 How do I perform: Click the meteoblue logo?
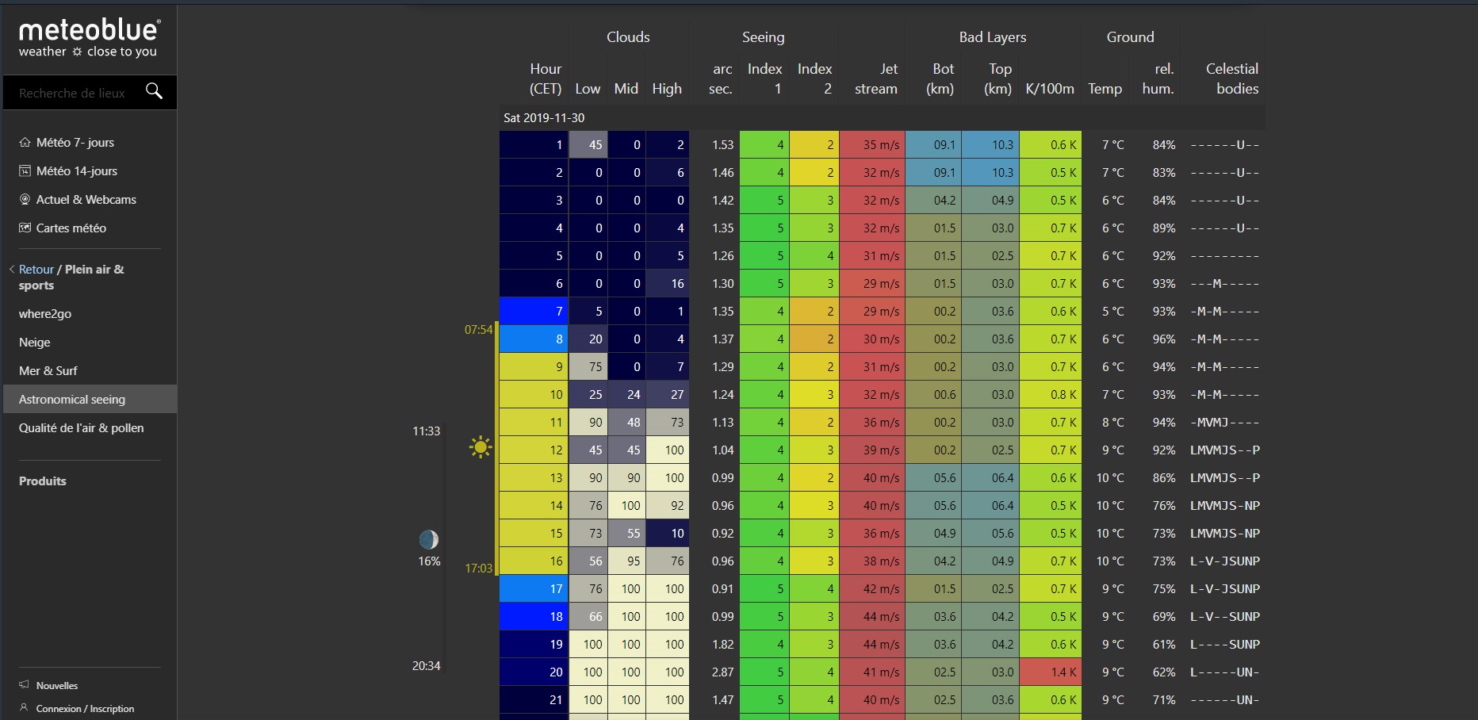coord(89,38)
